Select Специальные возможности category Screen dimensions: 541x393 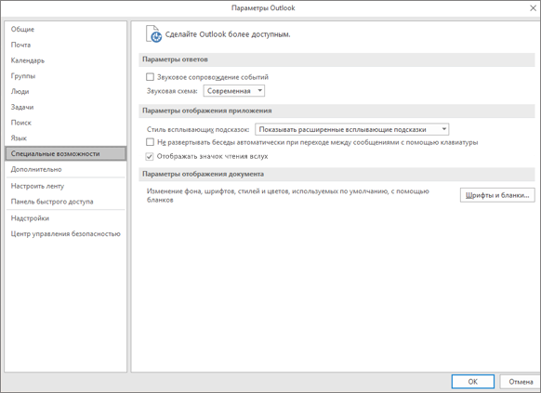click(x=66, y=153)
